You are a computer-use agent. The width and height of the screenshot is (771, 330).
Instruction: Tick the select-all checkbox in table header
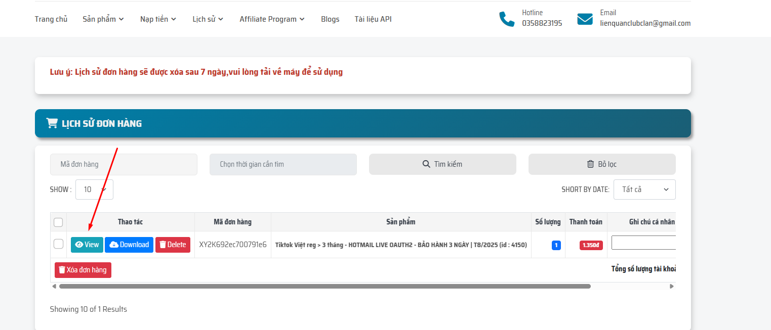tap(58, 222)
